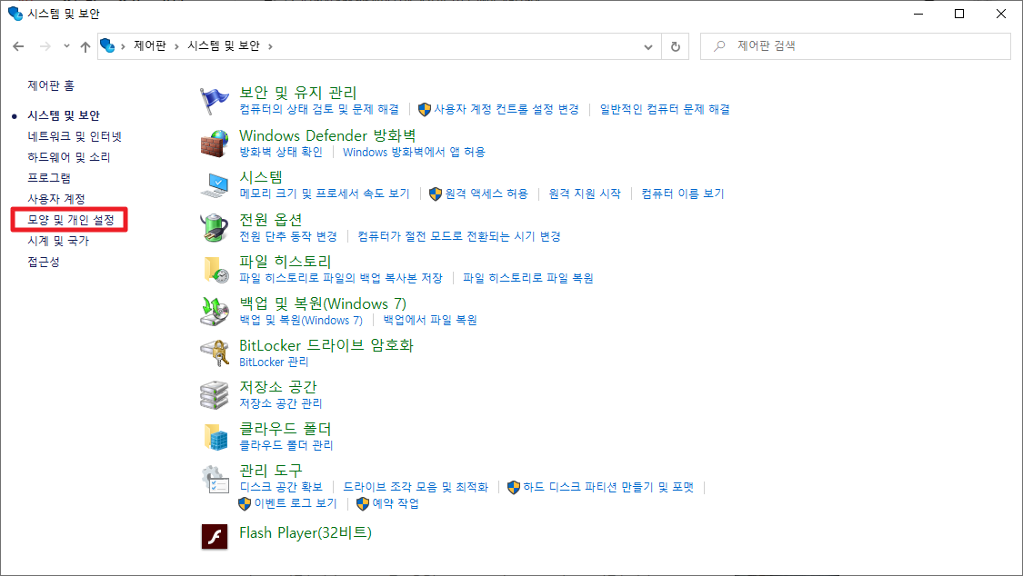
Task: Click the 제어판 검색 search field
Action: [856, 46]
